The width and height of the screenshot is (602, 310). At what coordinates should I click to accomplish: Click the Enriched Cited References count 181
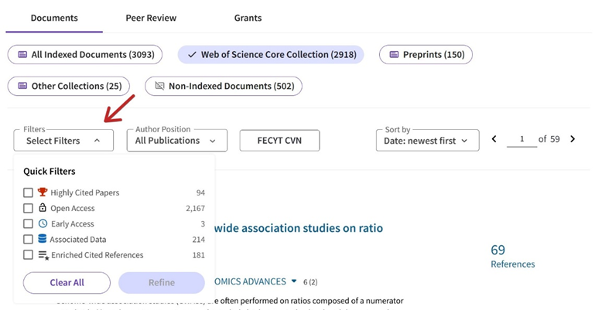tap(199, 255)
